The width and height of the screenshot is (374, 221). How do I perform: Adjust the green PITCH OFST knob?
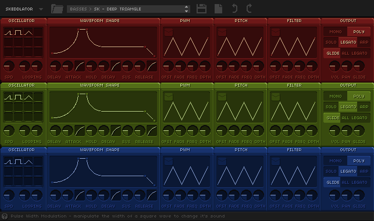222,131
